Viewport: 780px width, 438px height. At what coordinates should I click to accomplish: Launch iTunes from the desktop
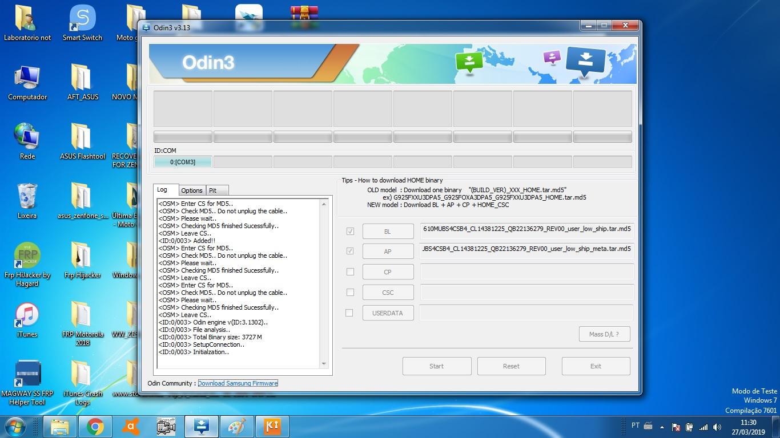27,320
